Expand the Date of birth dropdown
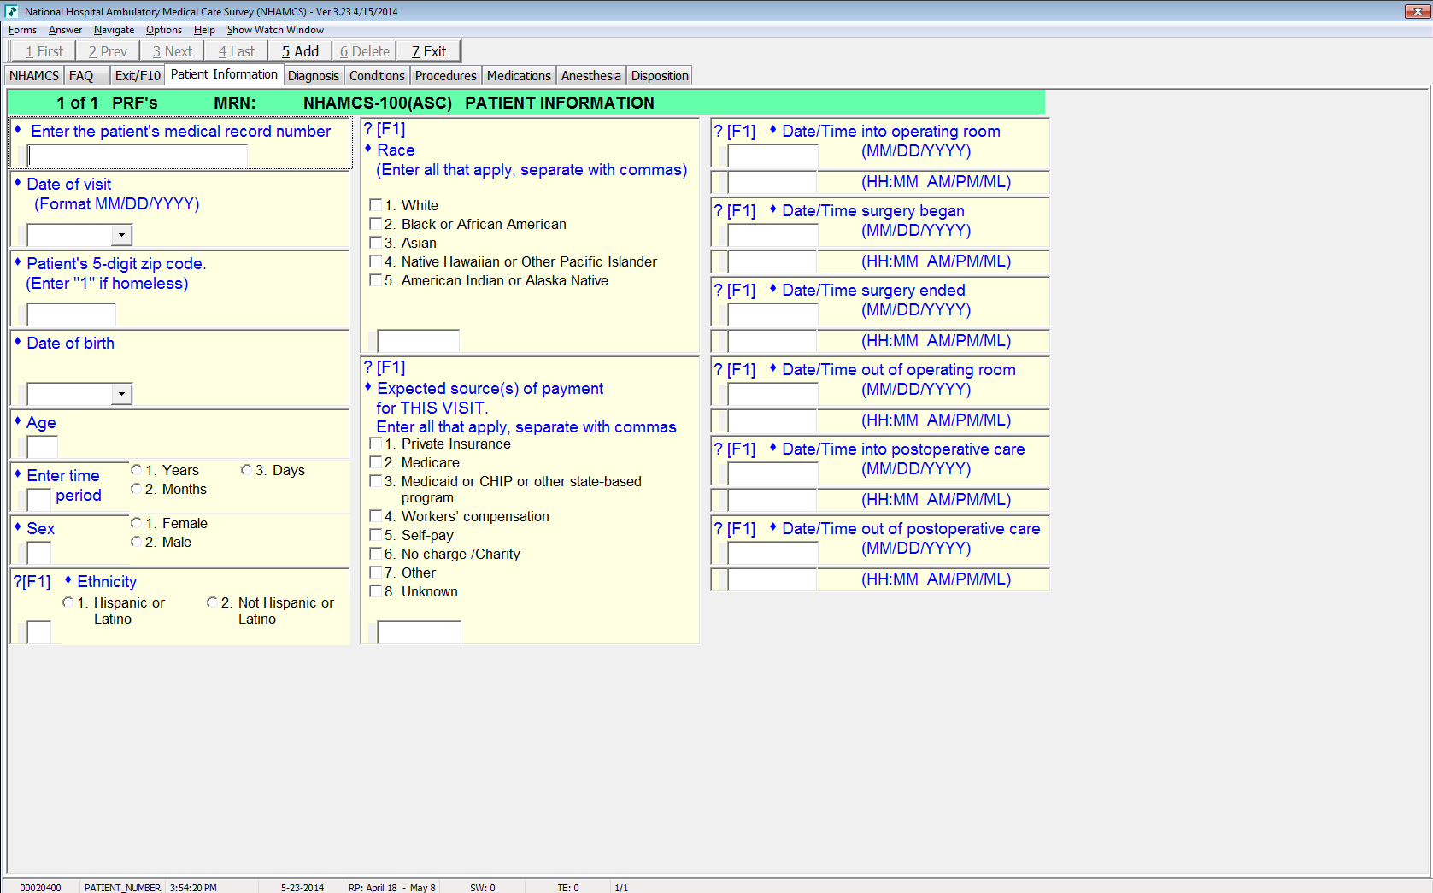The height and width of the screenshot is (893, 1433). click(122, 394)
